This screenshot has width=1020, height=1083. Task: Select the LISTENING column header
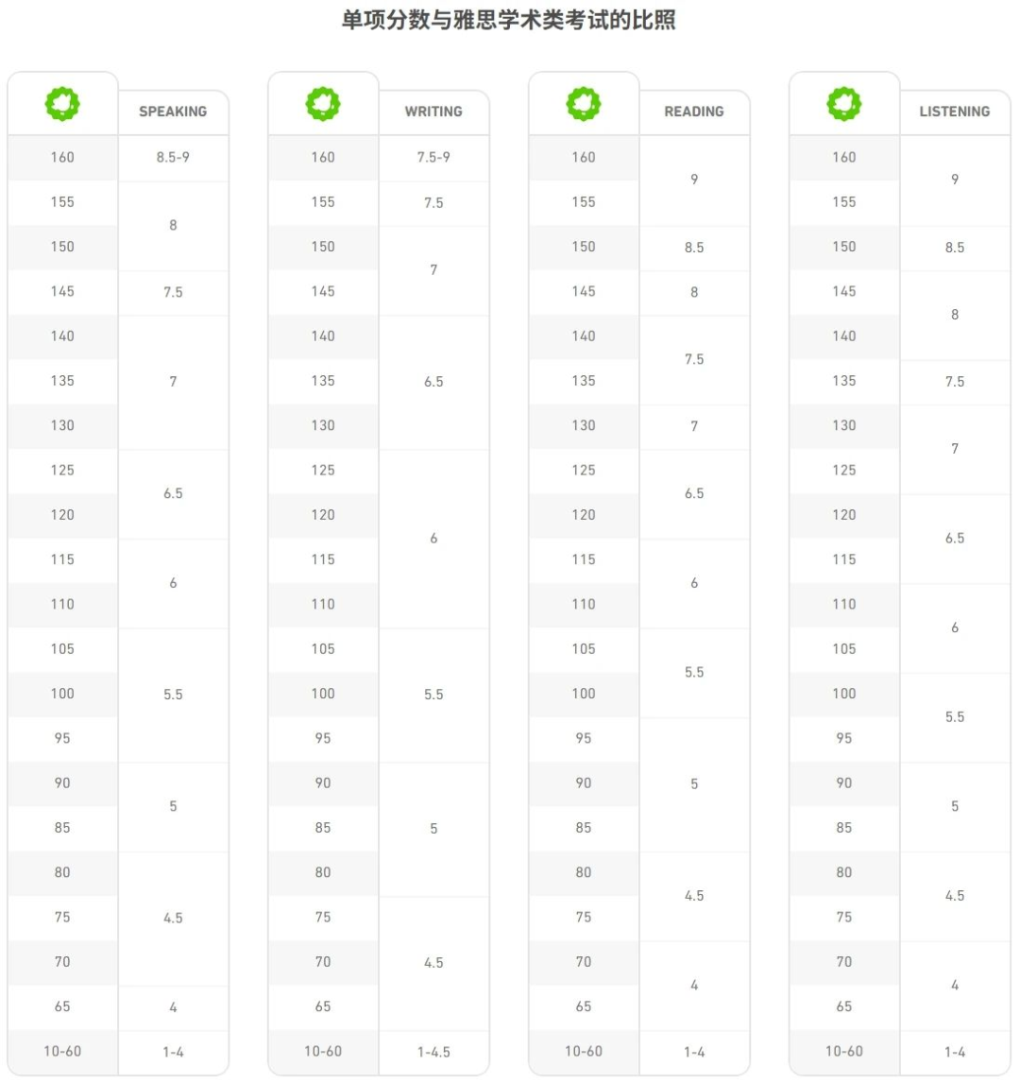pos(955,112)
